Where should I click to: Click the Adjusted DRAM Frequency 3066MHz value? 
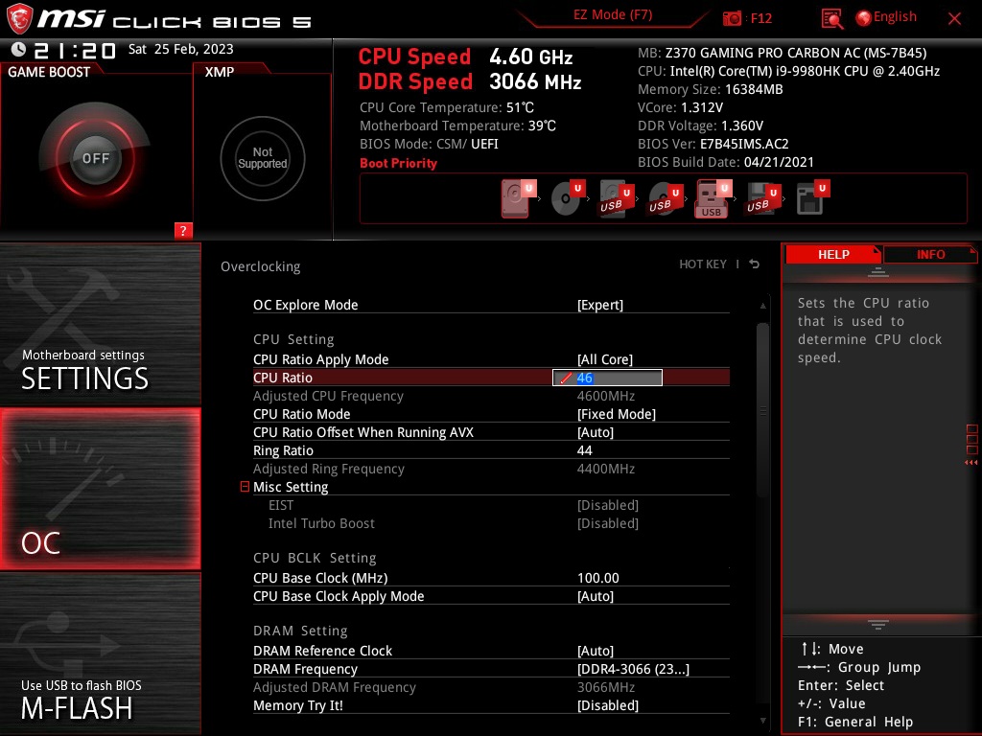pos(606,687)
